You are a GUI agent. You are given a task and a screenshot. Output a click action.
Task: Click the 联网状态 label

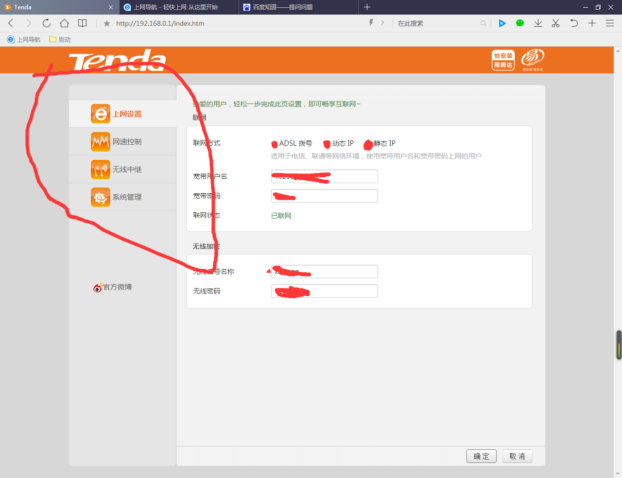207,215
